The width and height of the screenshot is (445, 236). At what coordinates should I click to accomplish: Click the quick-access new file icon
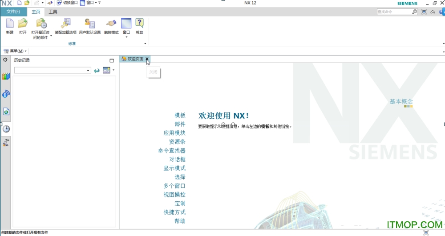click(x=19, y=3)
